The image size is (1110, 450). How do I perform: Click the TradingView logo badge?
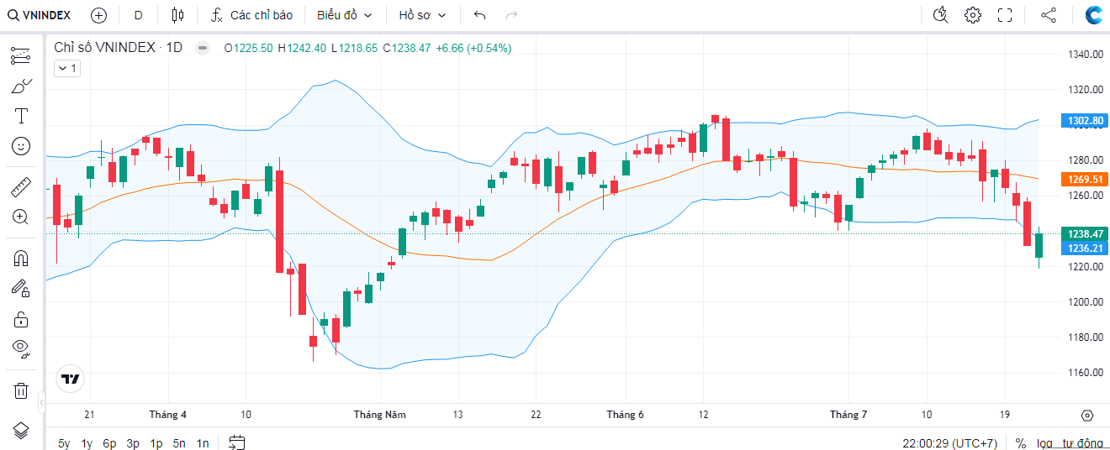(x=71, y=379)
